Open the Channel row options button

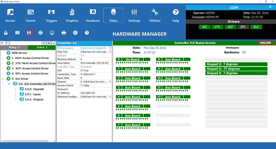coord(110,81)
